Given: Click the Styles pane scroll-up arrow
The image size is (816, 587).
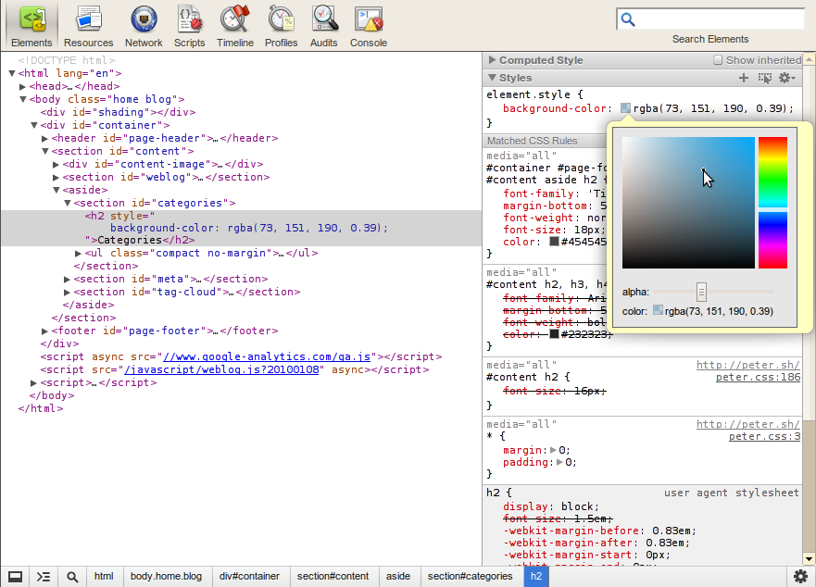Looking at the screenshot, I should point(809,59).
